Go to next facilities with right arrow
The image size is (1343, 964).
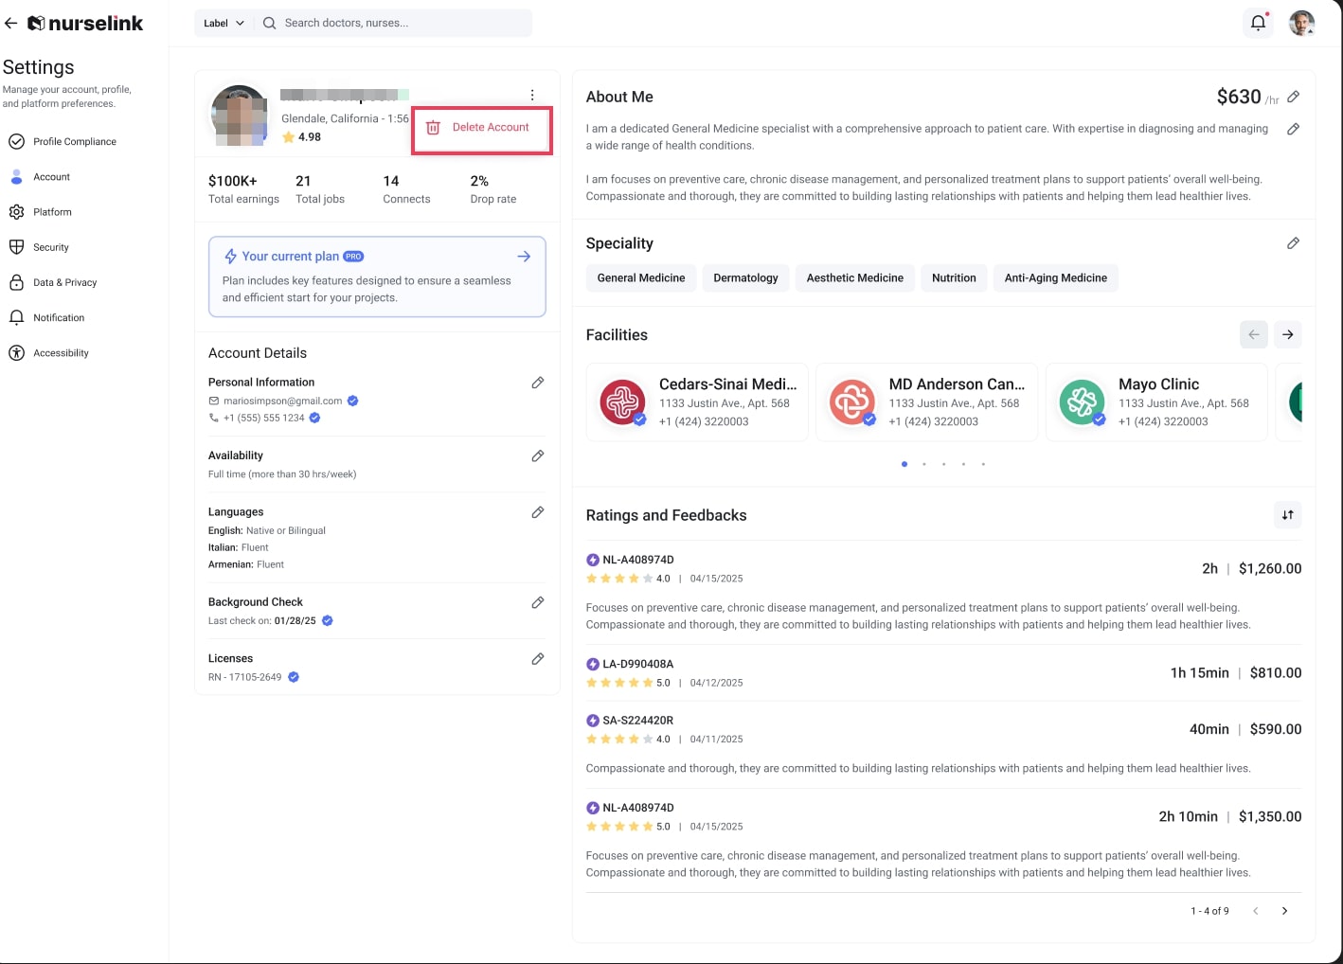(x=1287, y=334)
